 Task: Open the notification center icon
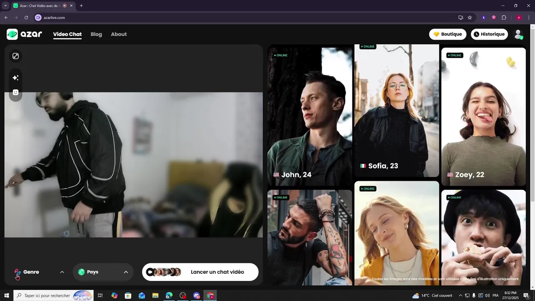click(526, 296)
